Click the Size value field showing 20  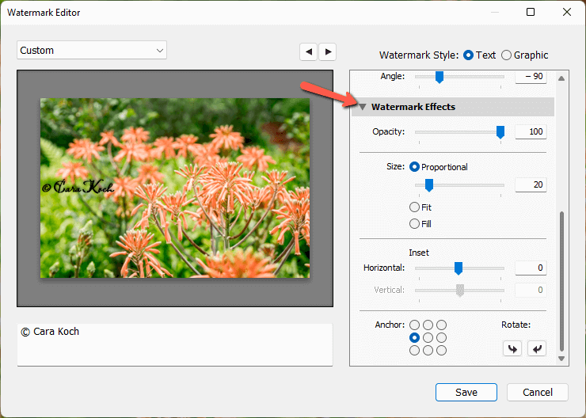click(x=531, y=185)
